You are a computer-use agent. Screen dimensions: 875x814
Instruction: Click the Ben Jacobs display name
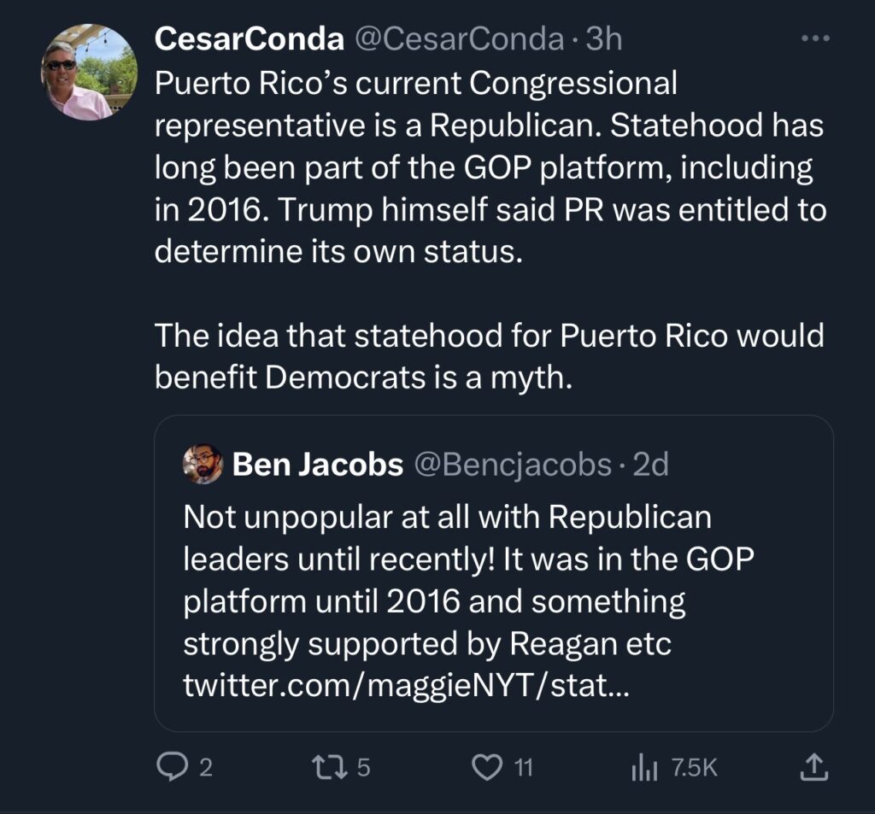pyautogui.click(x=318, y=464)
